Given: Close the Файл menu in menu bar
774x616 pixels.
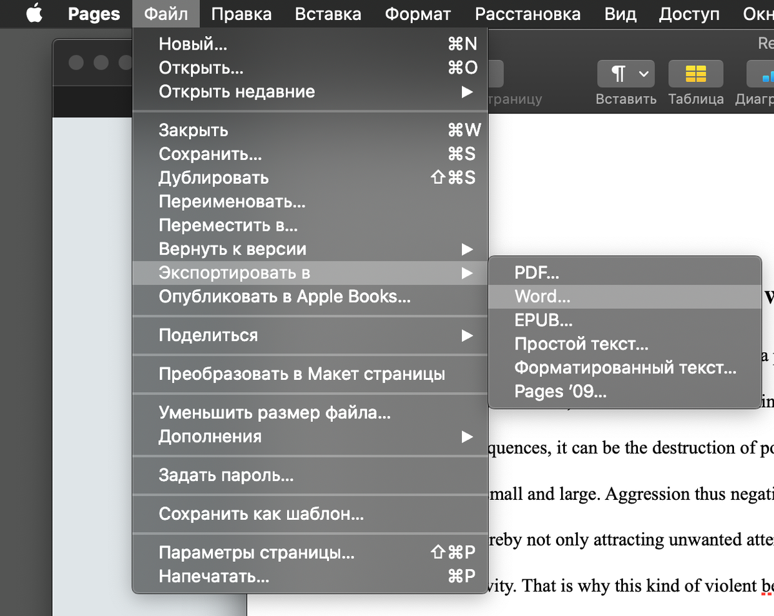Looking at the screenshot, I should (166, 14).
